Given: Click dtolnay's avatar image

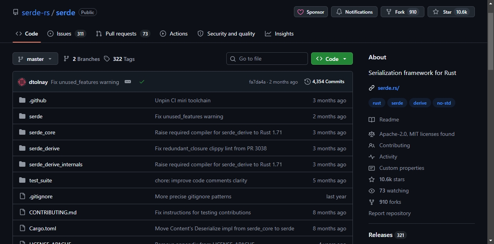Looking at the screenshot, I should coord(22,82).
